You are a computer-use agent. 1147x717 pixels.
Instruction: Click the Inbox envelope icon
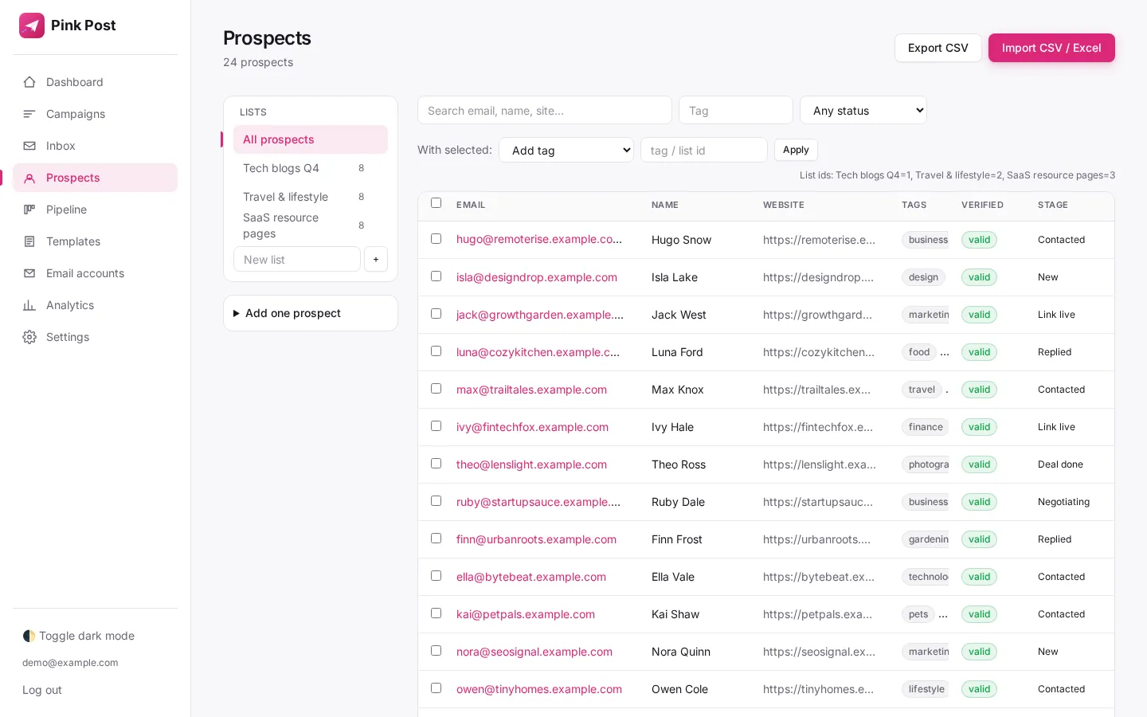coord(29,146)
